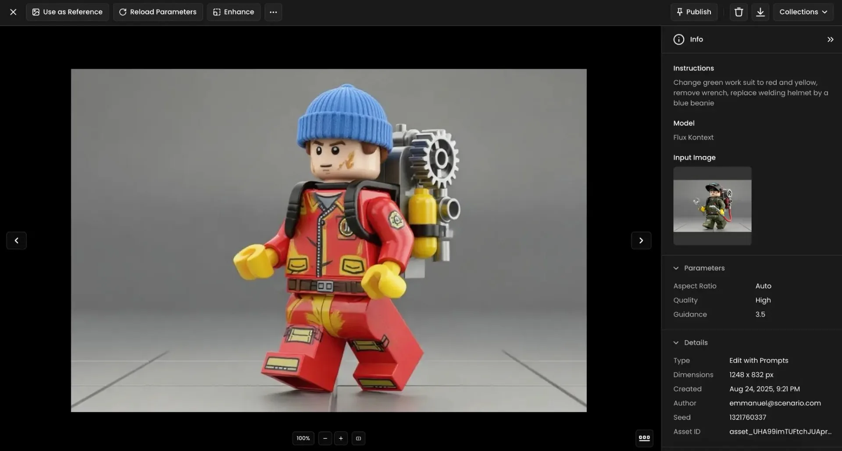
Task: Open the filmstrip options at bottom right
Action: click(644, 438)
